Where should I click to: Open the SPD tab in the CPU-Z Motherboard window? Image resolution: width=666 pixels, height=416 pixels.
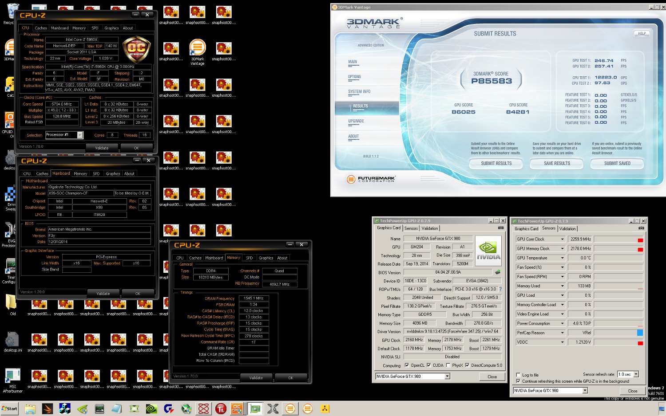(96, 173)
